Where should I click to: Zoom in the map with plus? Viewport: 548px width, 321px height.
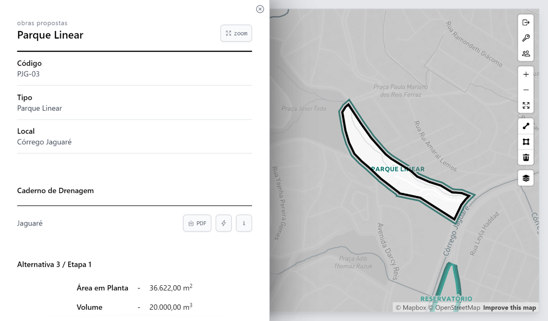(x=526, y=75)
